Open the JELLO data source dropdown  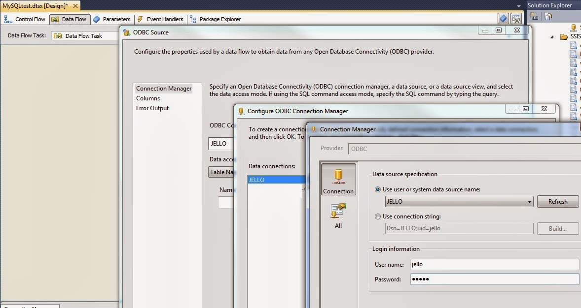click(x=529, y=201)
